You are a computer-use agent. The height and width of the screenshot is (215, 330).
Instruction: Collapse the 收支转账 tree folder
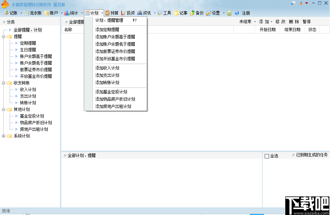click(3, 83)
